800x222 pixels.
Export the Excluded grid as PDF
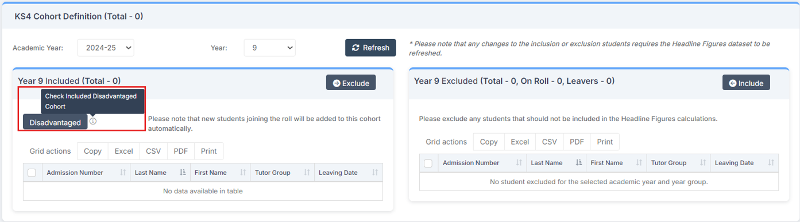point(577,142)
